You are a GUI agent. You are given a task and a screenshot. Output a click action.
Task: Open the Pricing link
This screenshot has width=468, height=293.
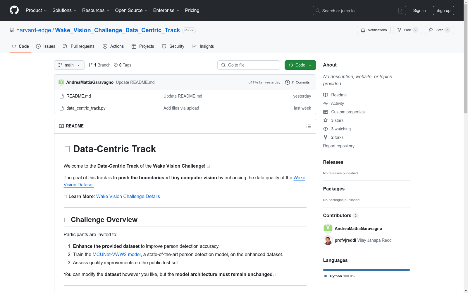pos(192,11)
